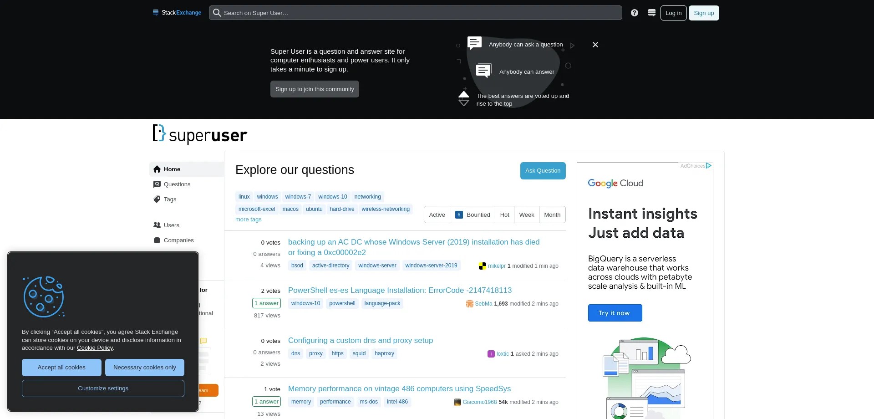Expand the more tags link

249,220
